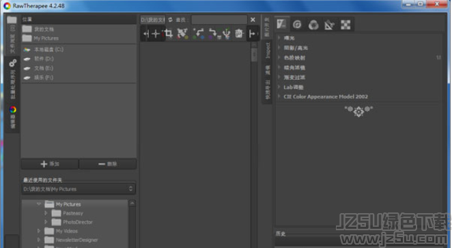Open the Batch Queue tab (gears icon)
The width and height of the screenshot is (452, 248).
click(12, 79)
